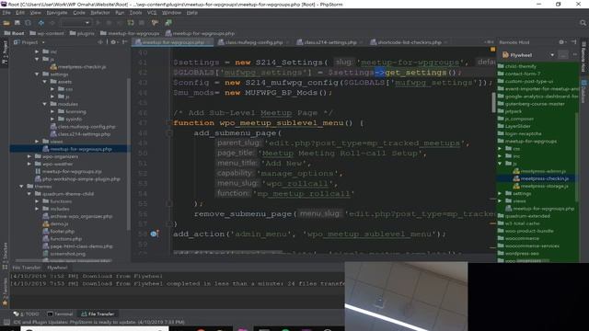The height and width of the screenshot is (331, 589).
Task: Switch to class.mufwpg-config.php editor tab
Action: coord(253,42)
